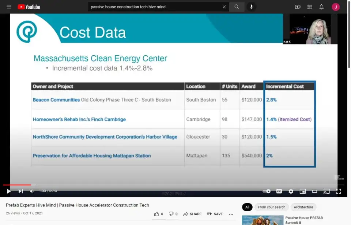The image size is (351, 225).
Task: Mute the video volume
Action: (x=32, y=191)
